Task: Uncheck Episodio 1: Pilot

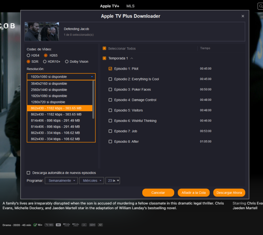Action: tap(110, 69)
